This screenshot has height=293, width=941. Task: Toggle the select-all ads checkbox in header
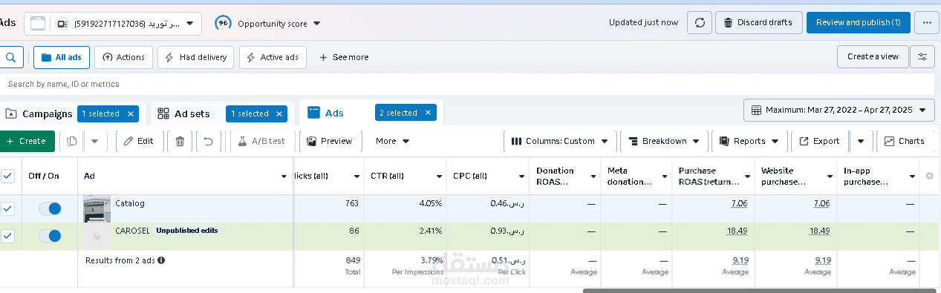pyautogui.click(x=8, y=176)
